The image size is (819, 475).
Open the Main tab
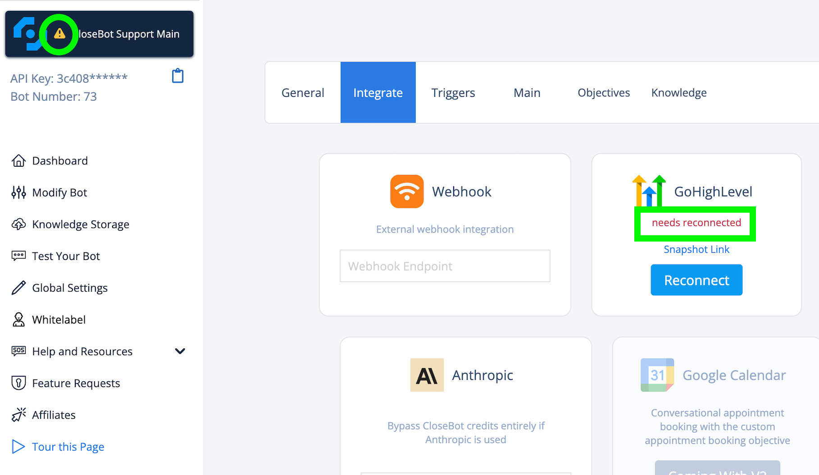pos(527,92)
